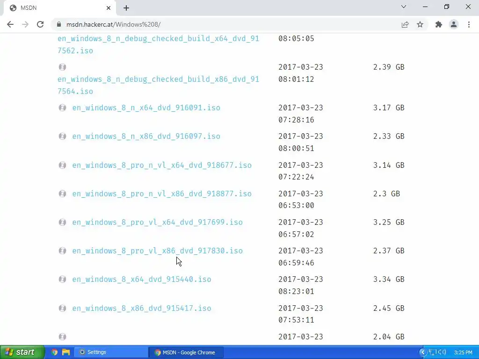
Task: Click the 2.04 GB size value
Action: coord(389,337)
